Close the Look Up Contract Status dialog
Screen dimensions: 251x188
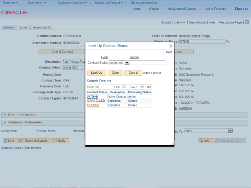(x=171, y=46)
